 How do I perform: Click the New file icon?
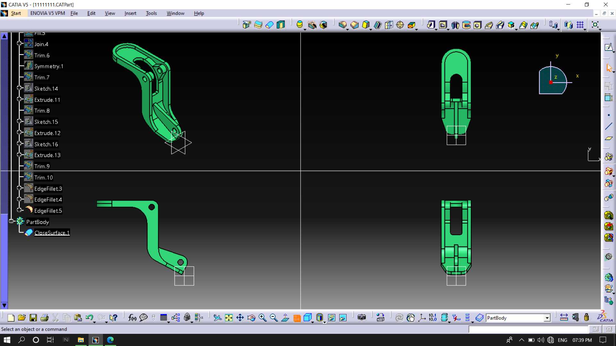(11, 317)
